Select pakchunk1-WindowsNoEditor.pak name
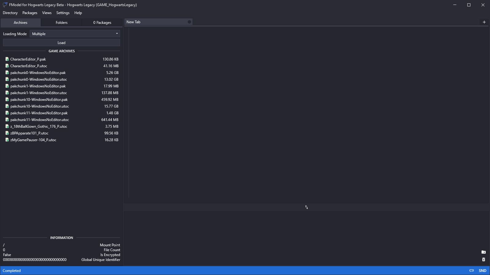Screen dimensions: 490x275 (38, 86)
